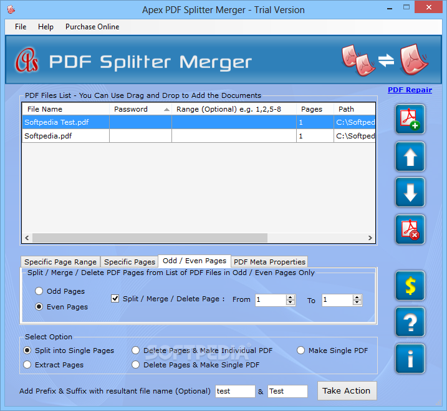Select the 'Softpedia Test.pdf' row
Image resolution: width=447 pixels, height=411 pixels.
[198, 122]
